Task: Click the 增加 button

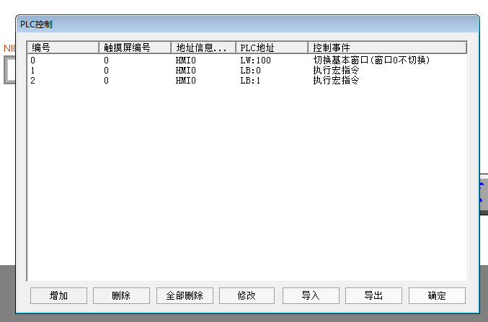Action: coord(58,295)
